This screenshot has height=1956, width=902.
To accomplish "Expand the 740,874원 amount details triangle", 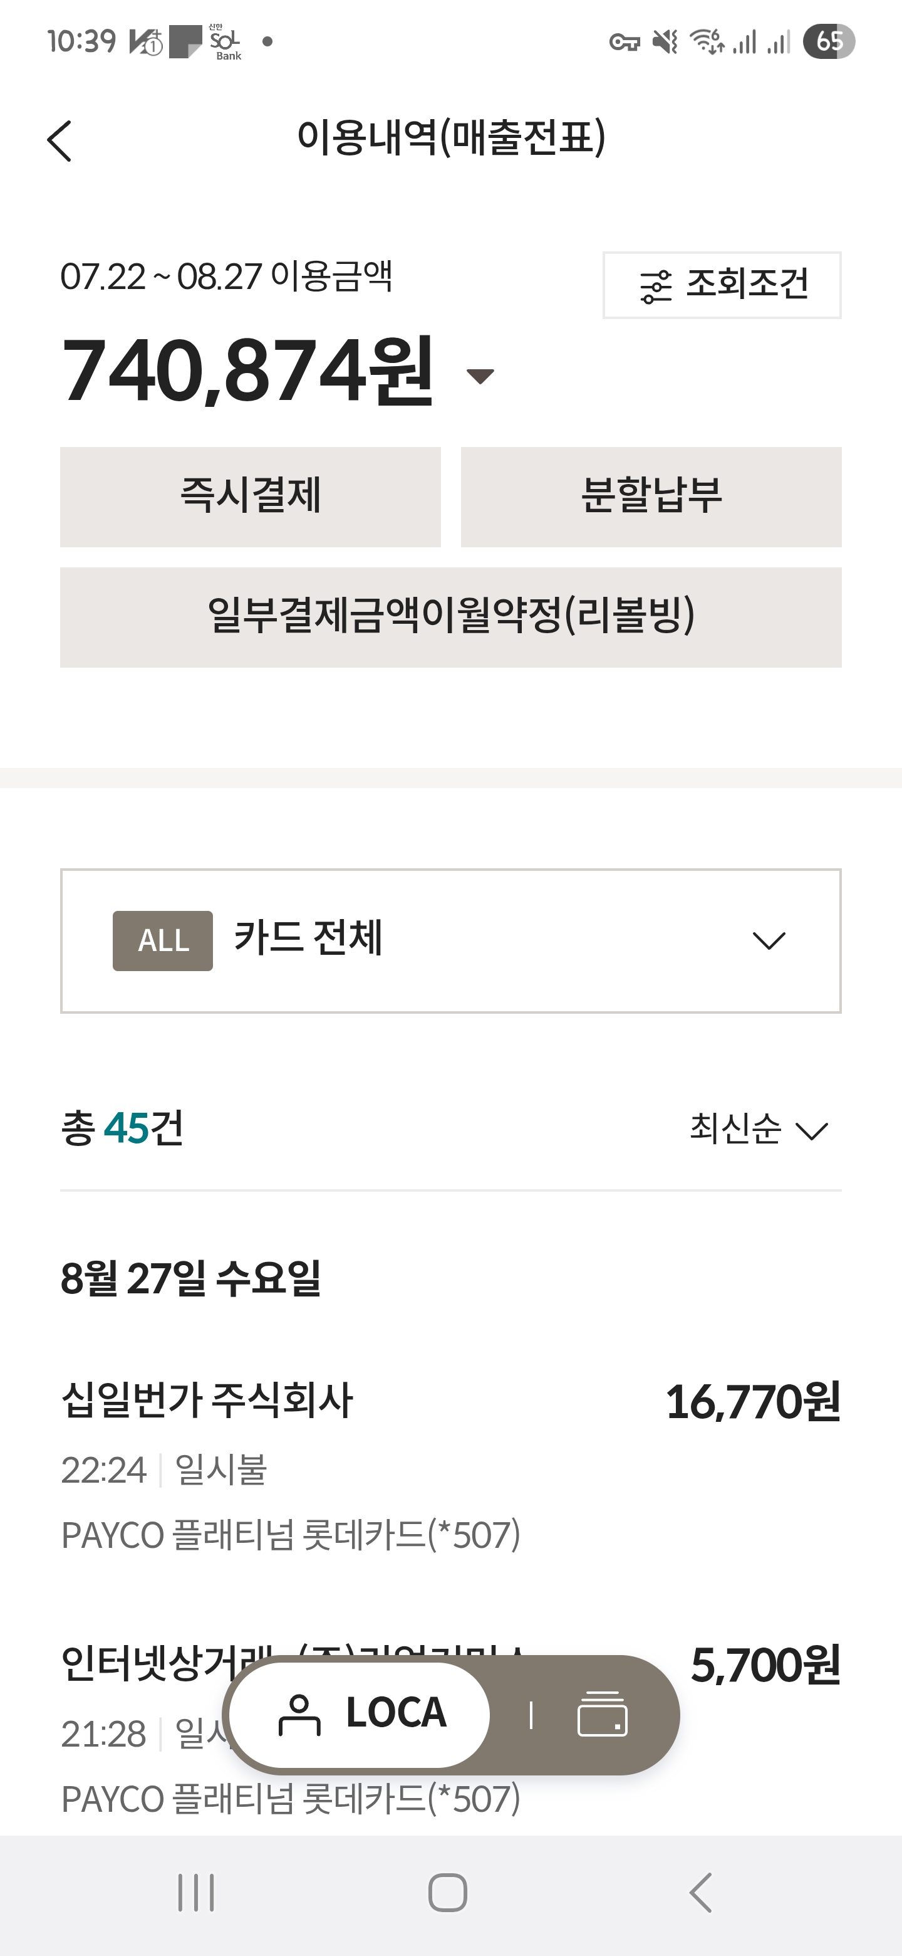I will pos(479,375).
